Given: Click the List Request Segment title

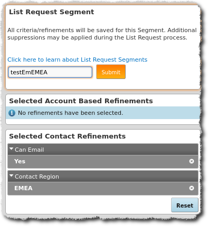Looking at the screenshot, I should point(52,12).
